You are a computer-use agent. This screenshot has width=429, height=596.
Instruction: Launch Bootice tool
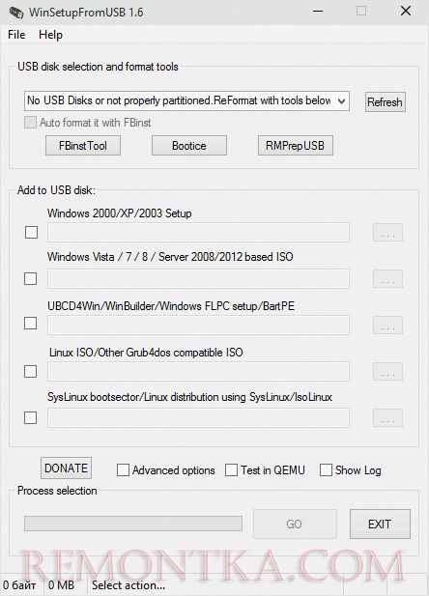point(189,146)
